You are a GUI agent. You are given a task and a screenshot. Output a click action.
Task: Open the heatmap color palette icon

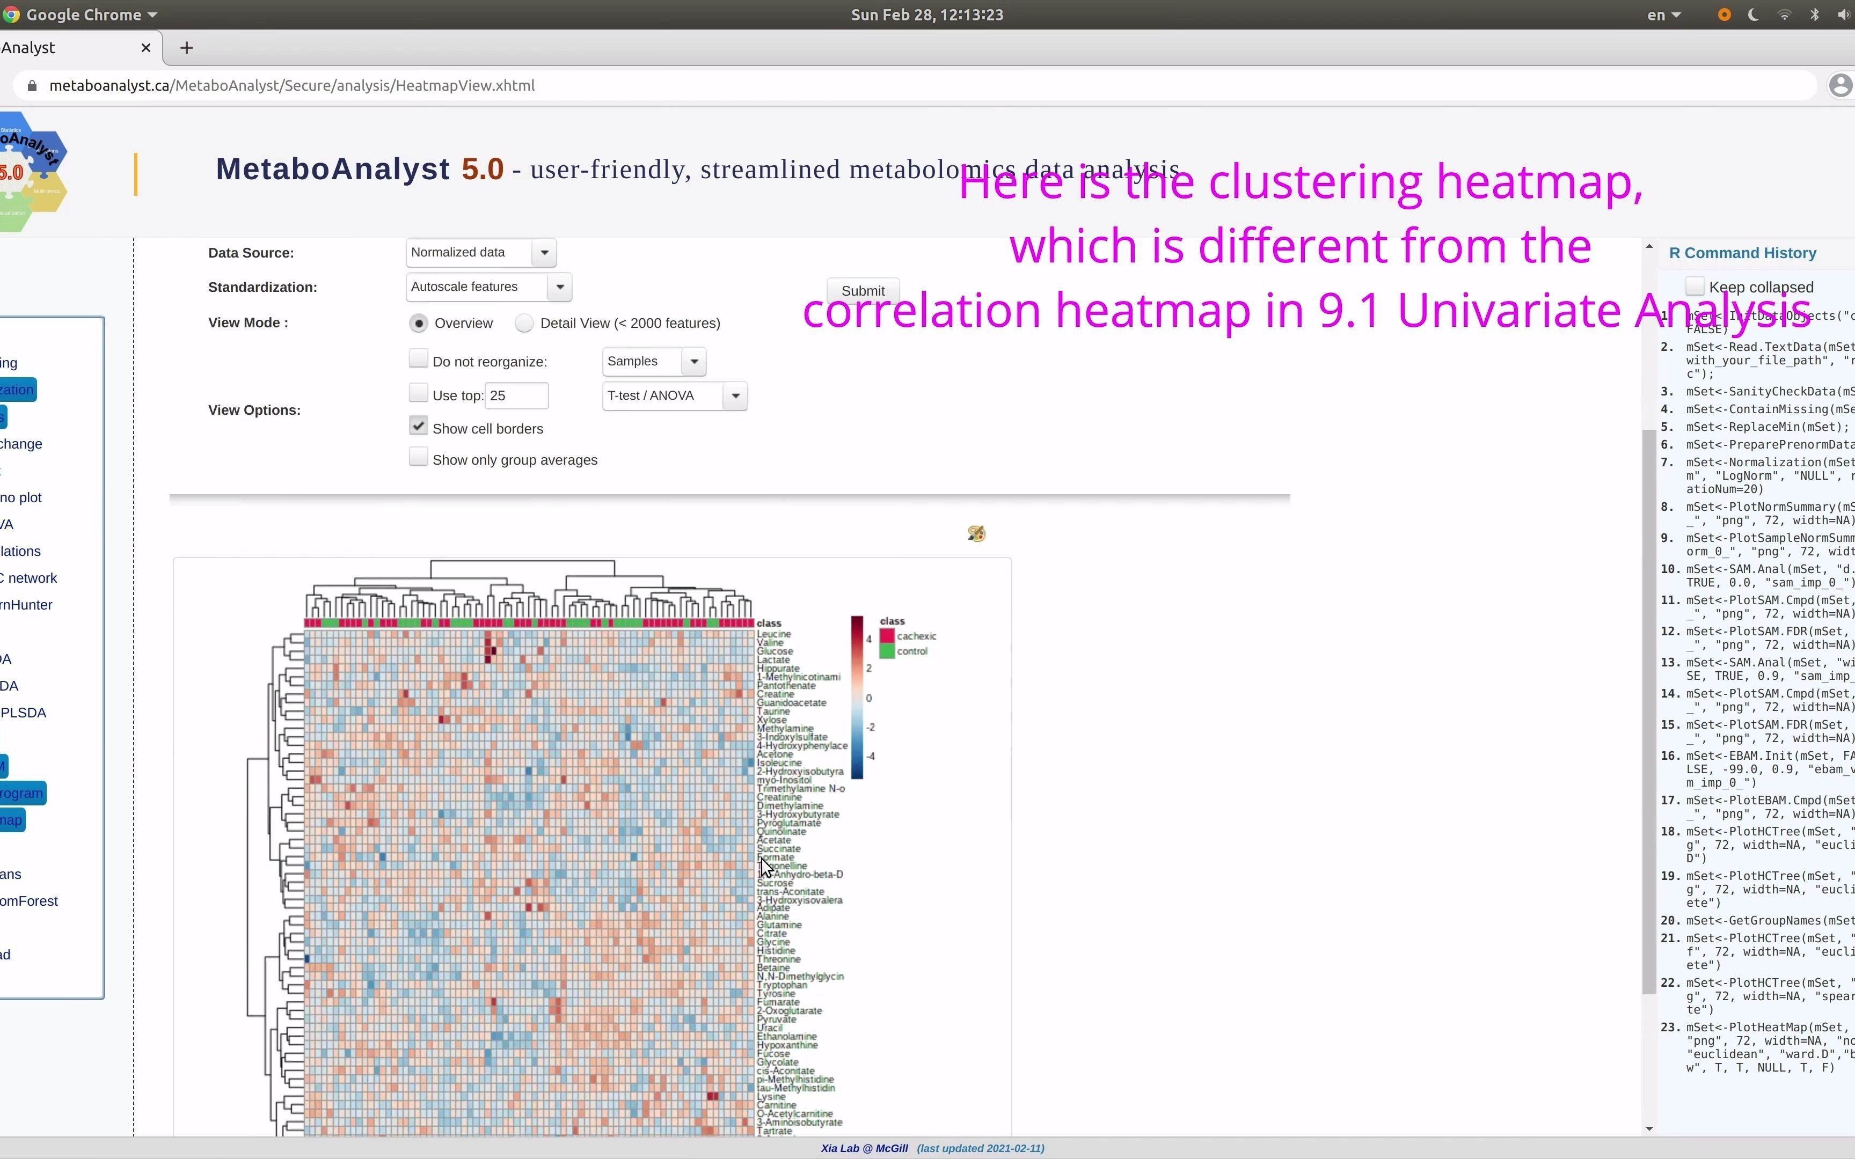976,533
